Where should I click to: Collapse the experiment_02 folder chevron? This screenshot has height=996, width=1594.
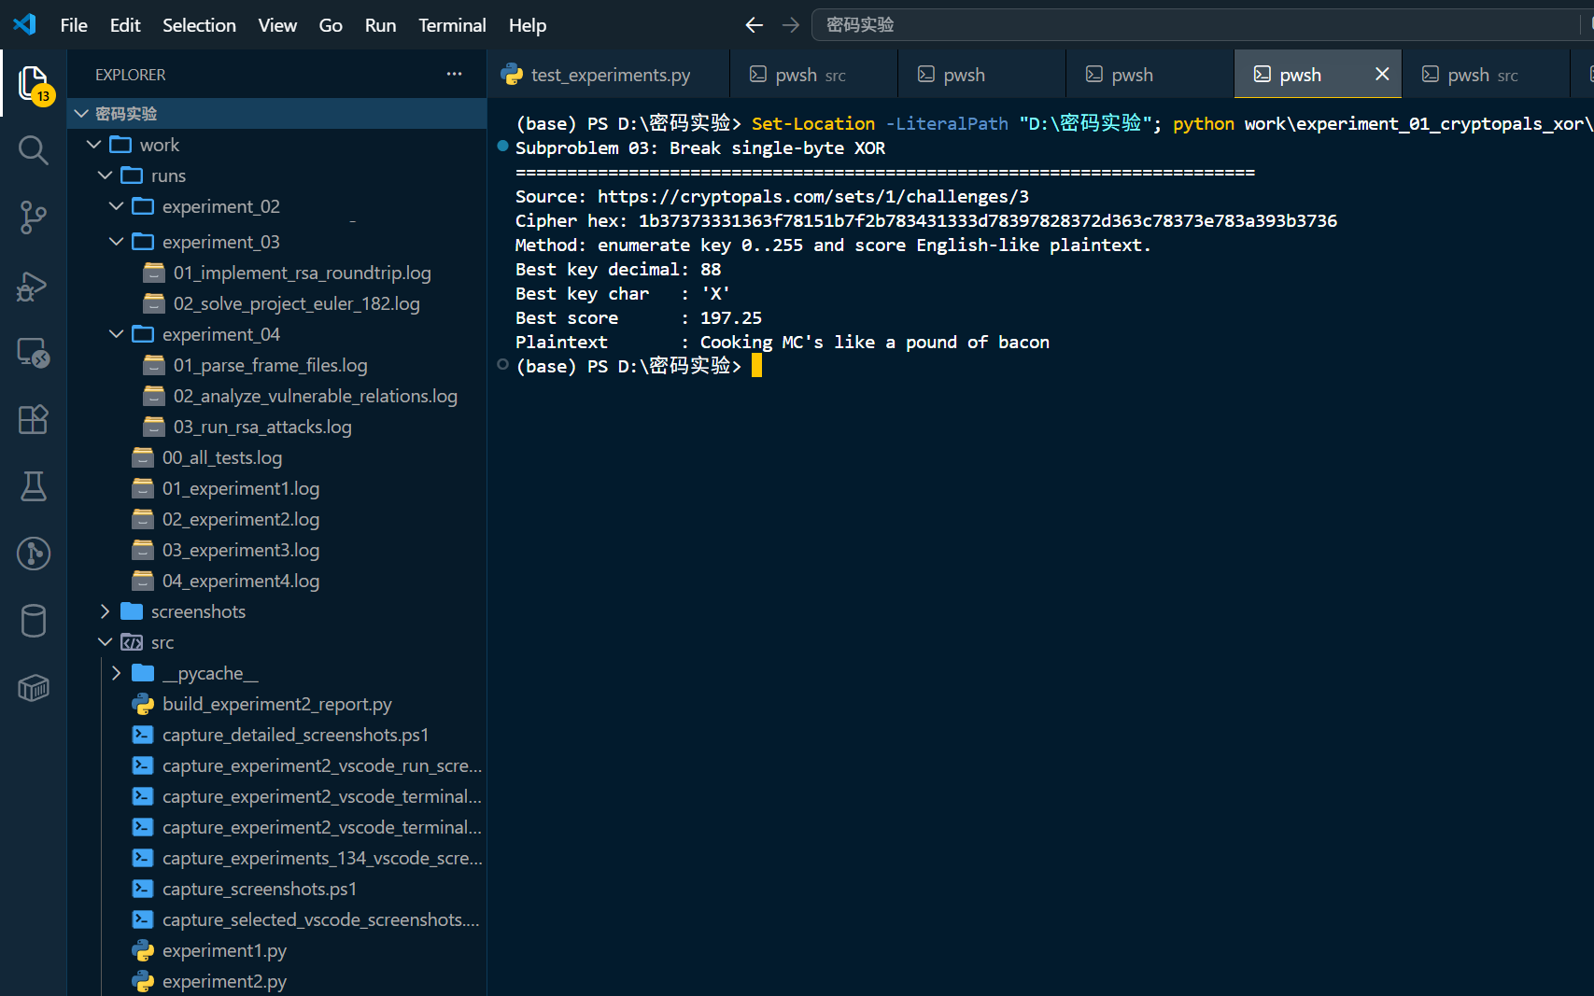[116, 206]
